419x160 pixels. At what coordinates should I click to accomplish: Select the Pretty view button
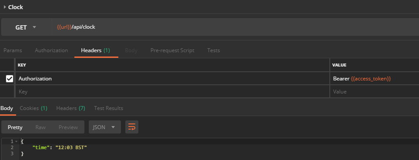tap(15, 127)
